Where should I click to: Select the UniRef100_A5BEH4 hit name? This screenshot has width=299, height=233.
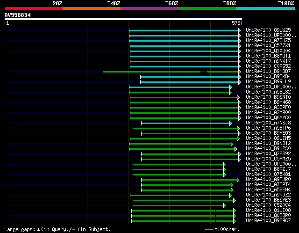(x=268, y=190)
